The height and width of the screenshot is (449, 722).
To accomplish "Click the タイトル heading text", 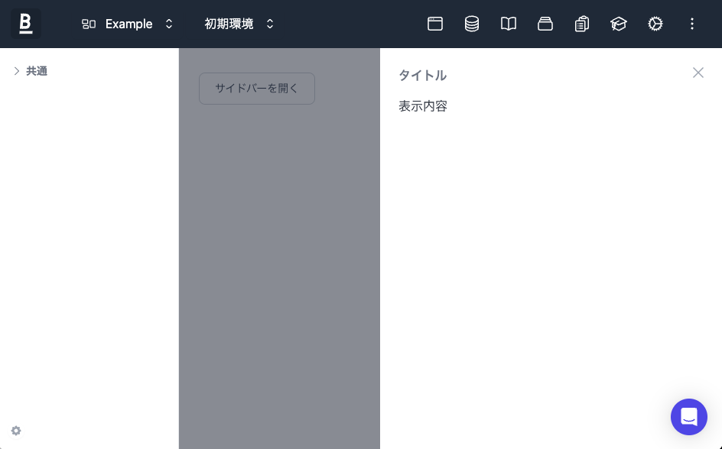I will tap(422, 75).
